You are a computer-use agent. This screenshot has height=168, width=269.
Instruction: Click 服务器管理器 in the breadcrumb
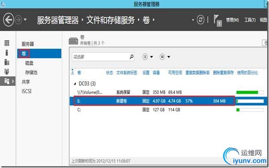coord(58,20)
